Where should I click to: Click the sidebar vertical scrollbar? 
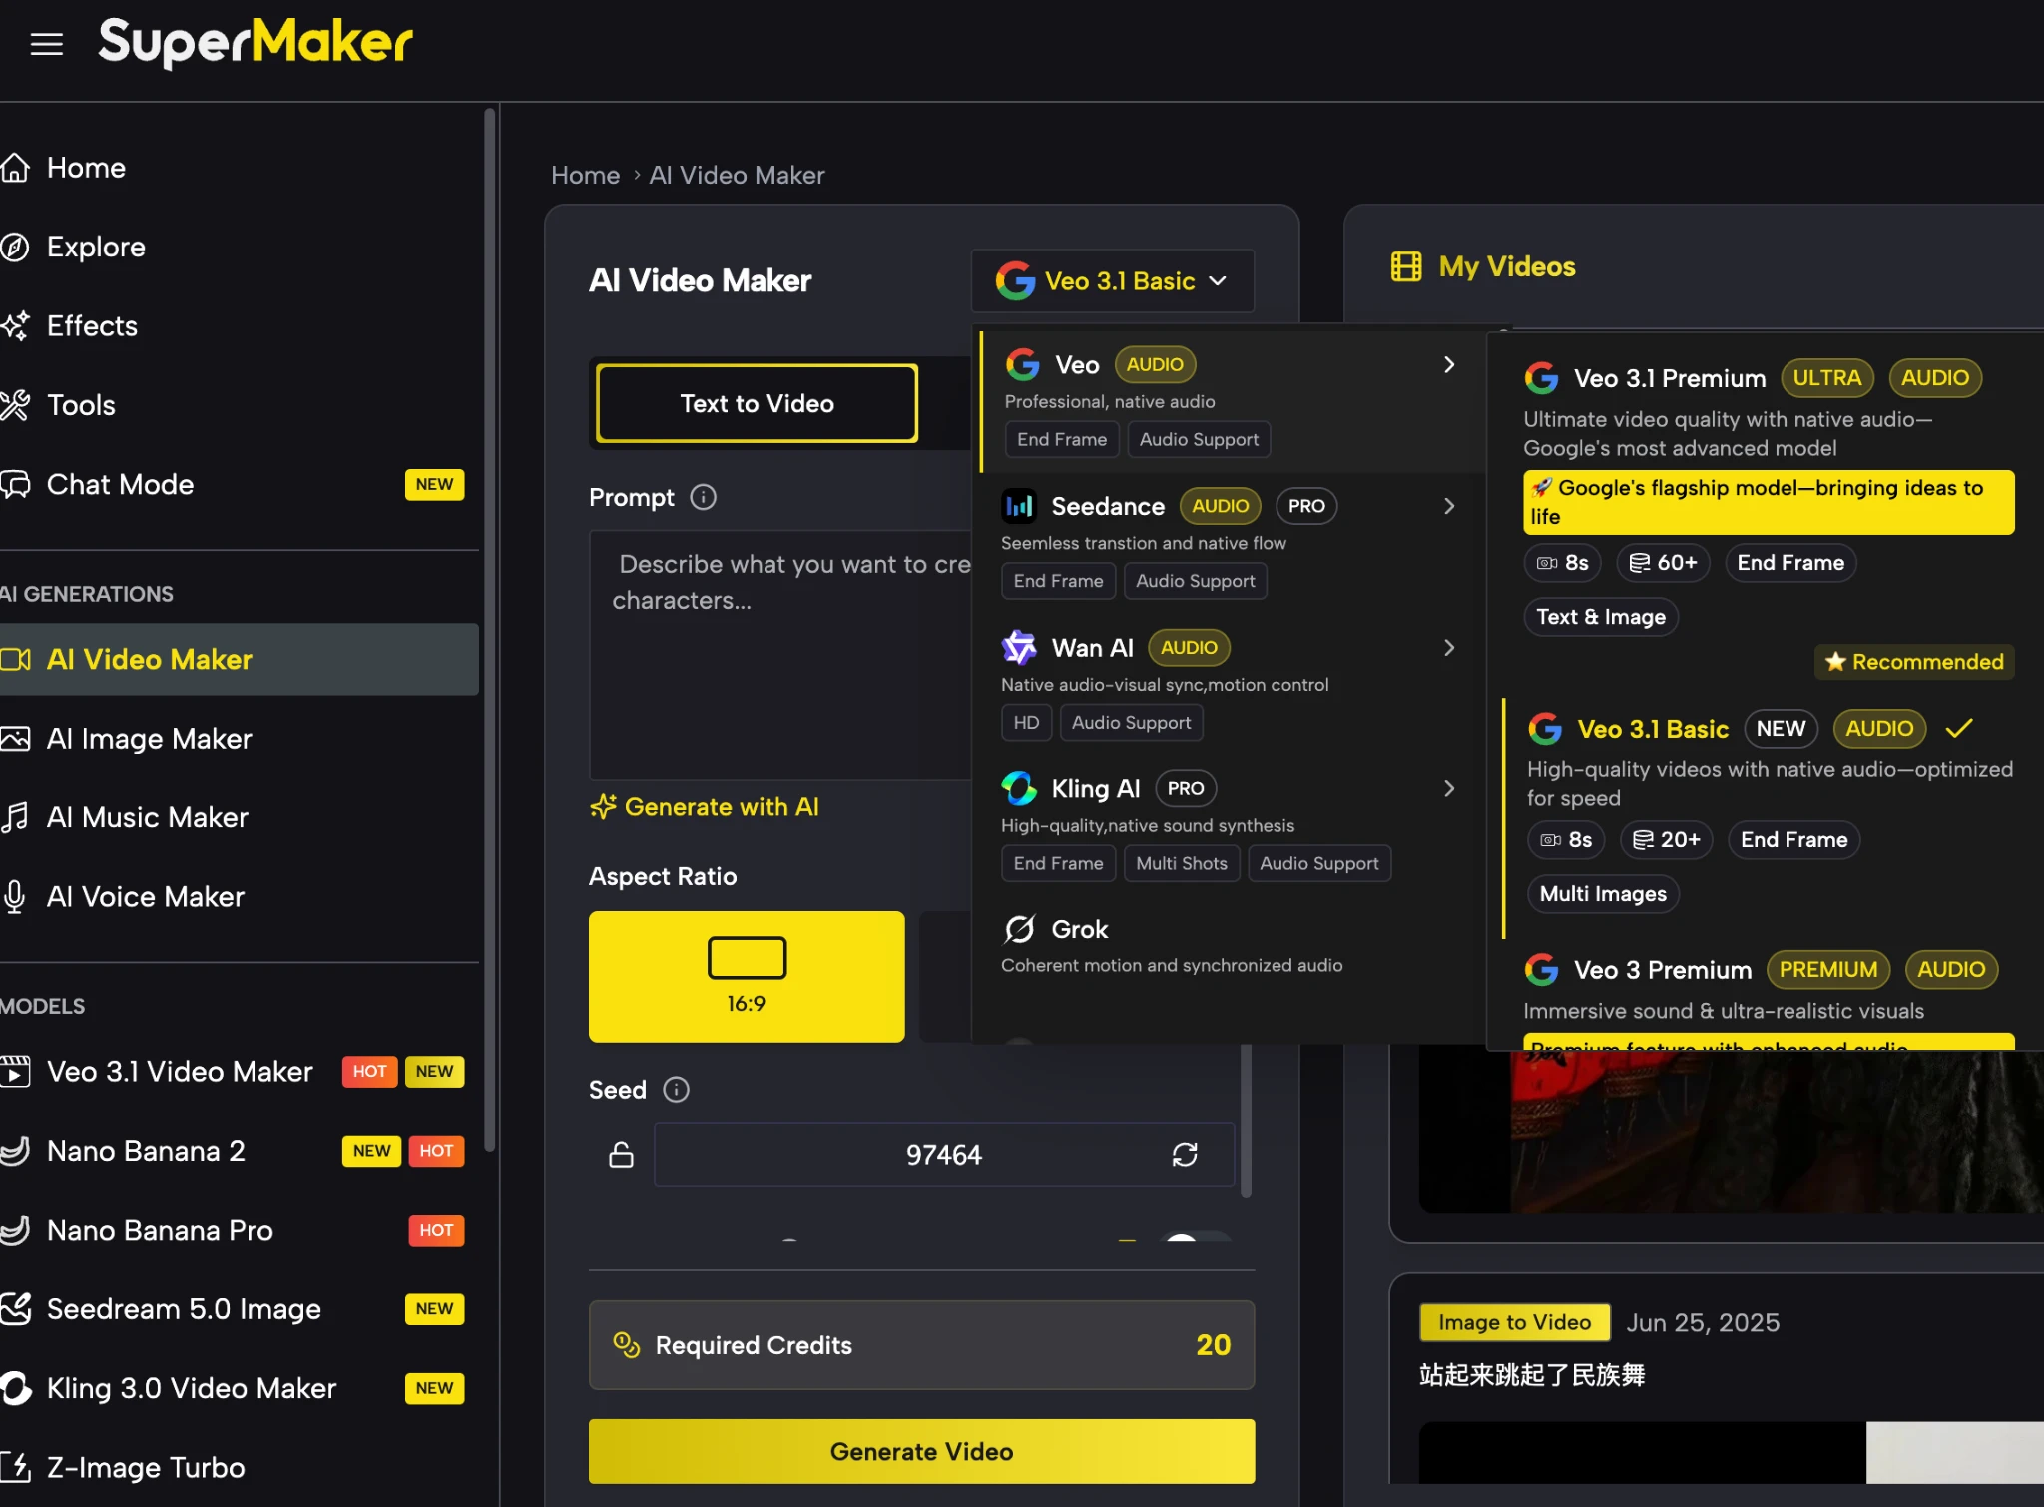click(x=489, y=629)
